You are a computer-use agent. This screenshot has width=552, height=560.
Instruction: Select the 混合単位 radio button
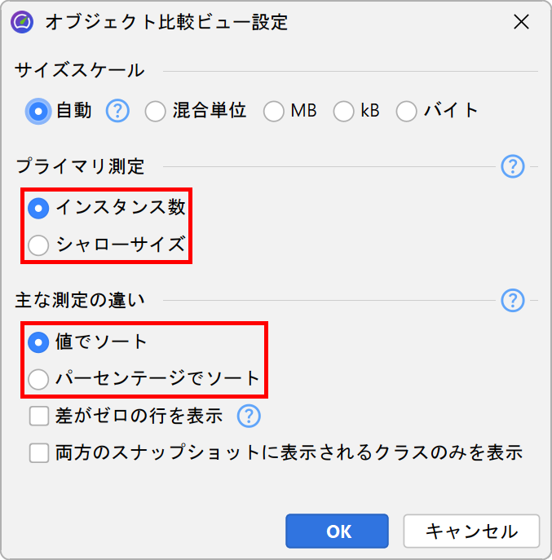156,111
